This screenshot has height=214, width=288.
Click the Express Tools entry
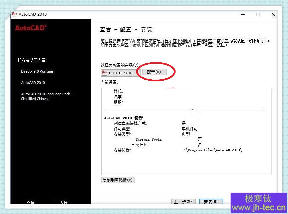[149, 139]
